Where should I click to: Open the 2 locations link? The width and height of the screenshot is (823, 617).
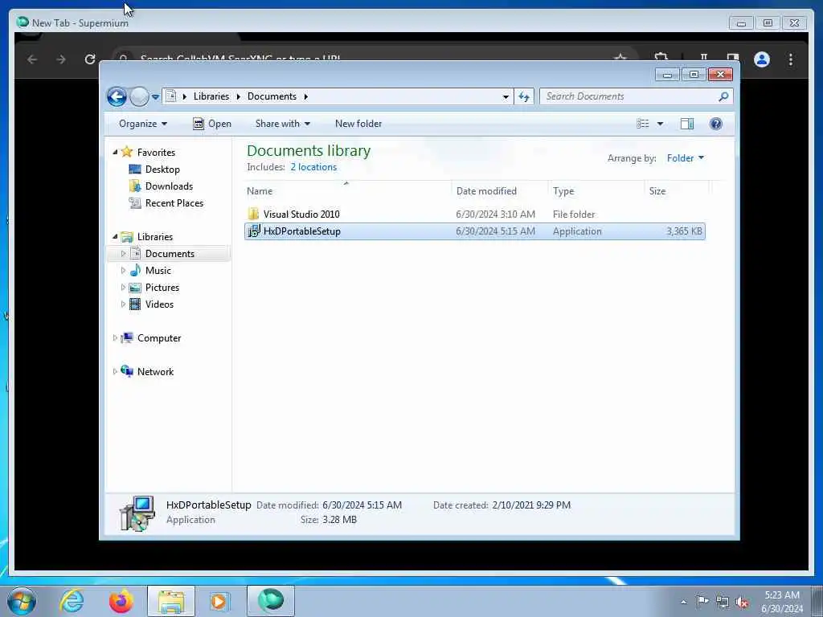314,167
